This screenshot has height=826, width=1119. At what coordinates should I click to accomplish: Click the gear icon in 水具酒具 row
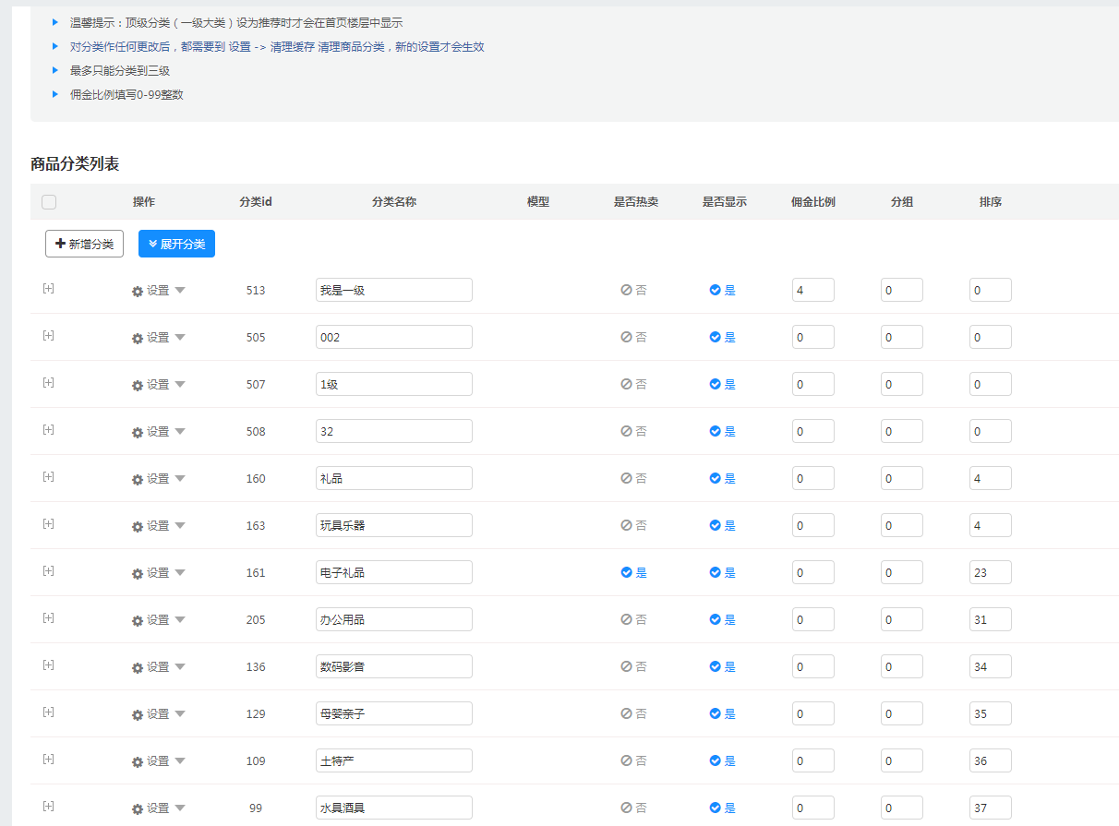pyautogui.click(x=138, y=808)
